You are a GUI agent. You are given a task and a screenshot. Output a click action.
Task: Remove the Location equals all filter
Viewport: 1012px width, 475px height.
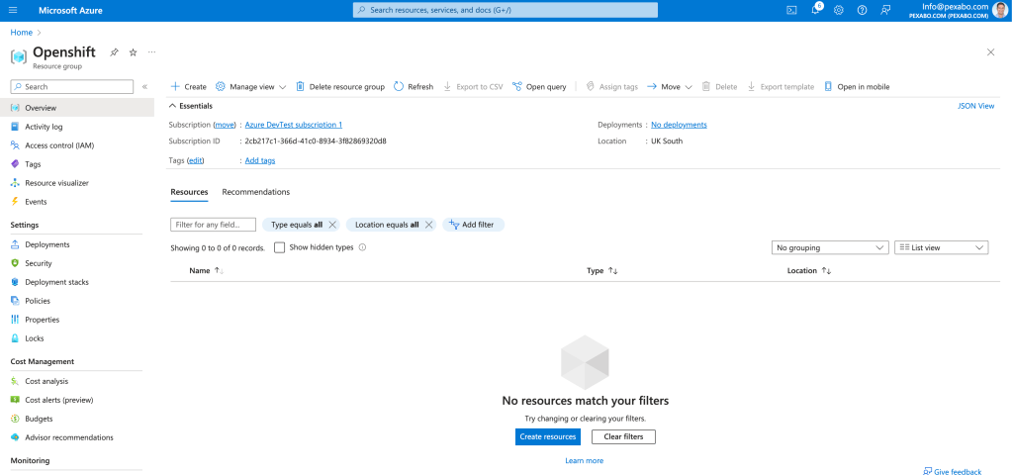428,225
